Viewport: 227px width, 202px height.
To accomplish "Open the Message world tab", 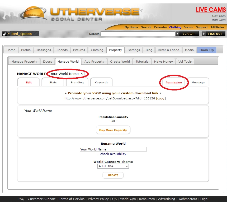I will coord(198,82).
